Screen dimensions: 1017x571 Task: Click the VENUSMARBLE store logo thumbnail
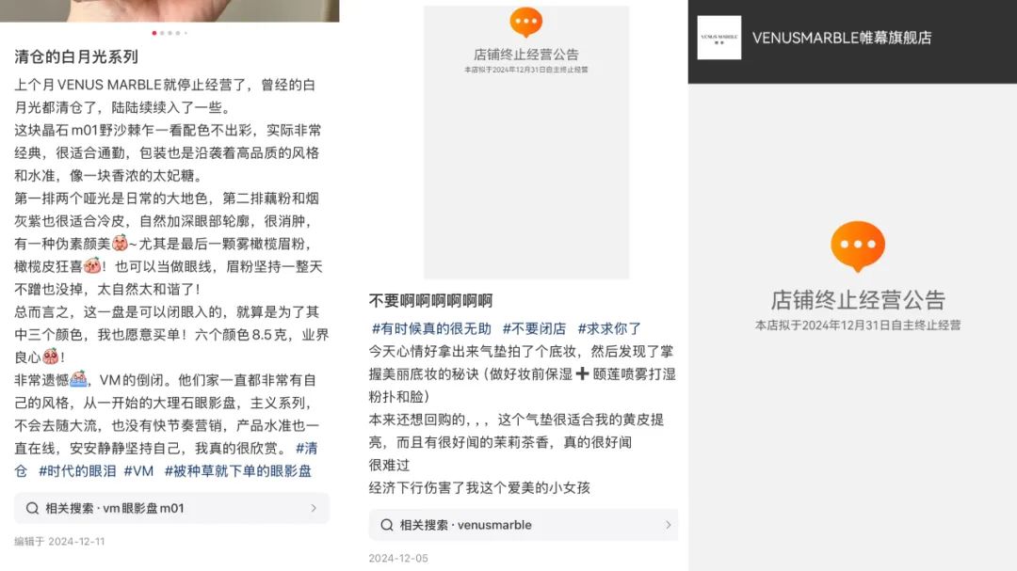click(718, 38)
